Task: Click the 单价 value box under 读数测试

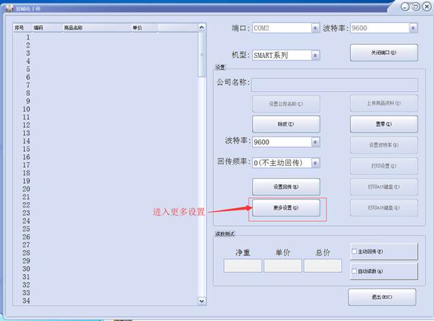Action: tap(283, 266)
